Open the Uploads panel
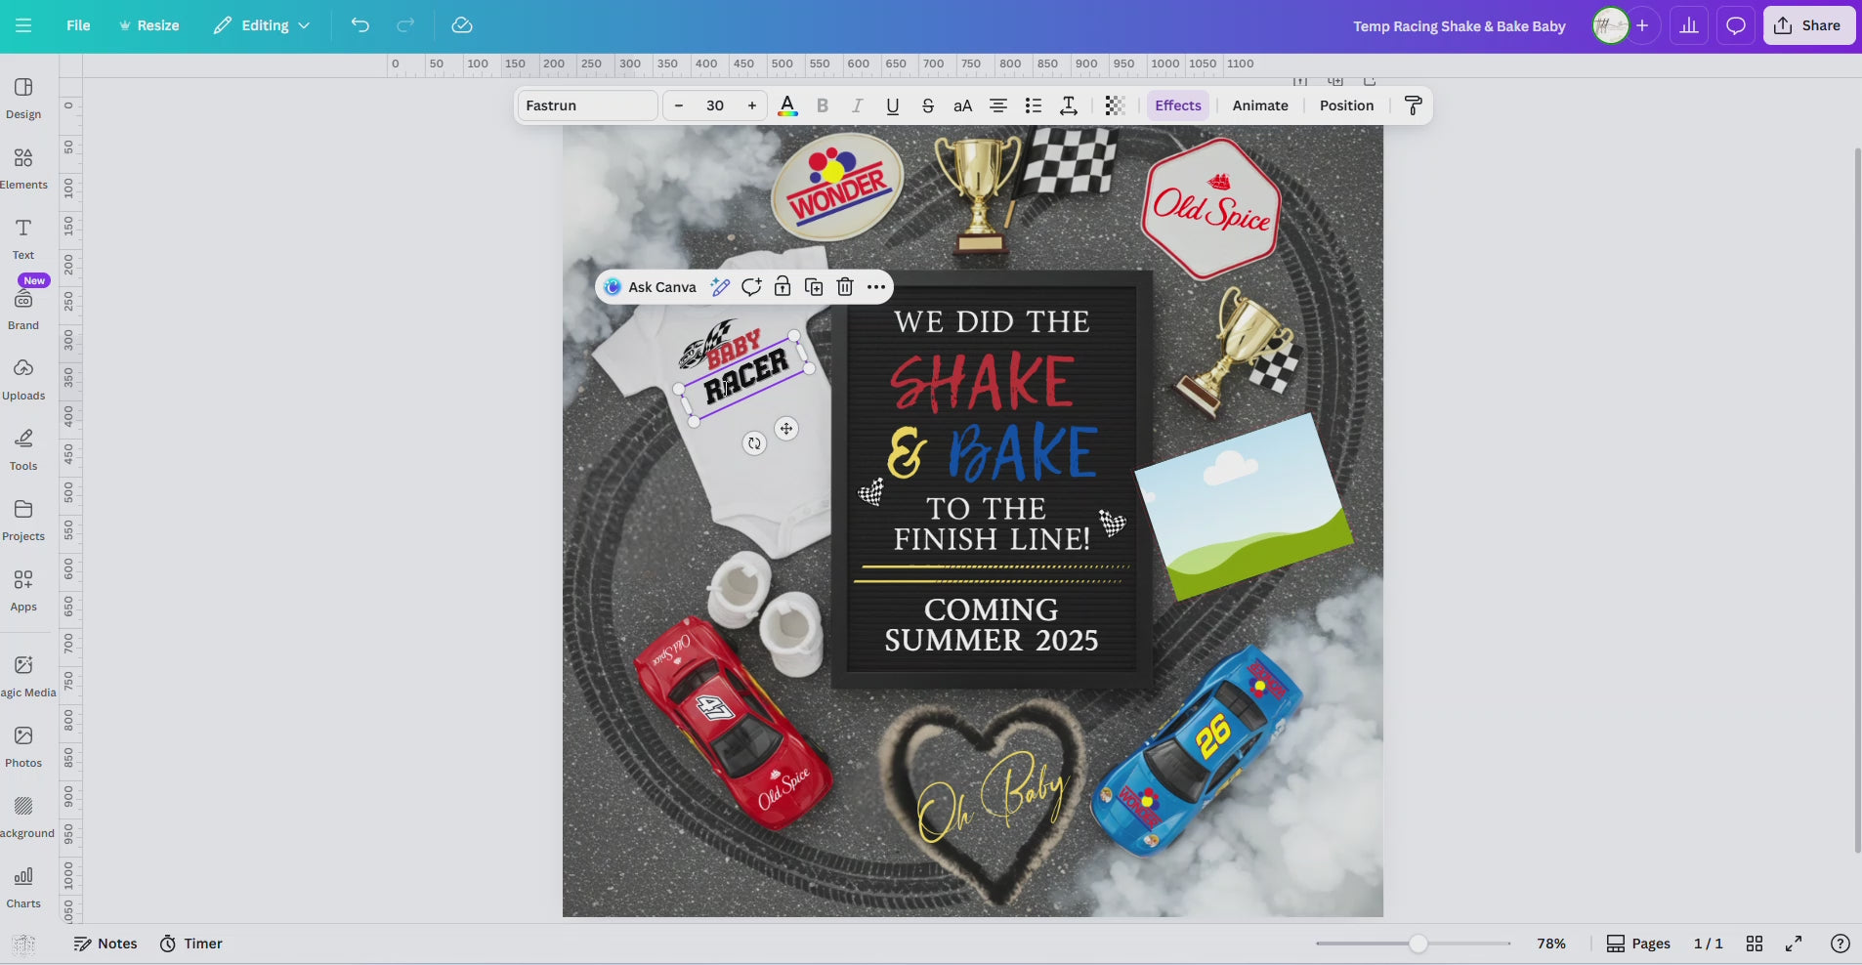The image size is (1862, 965). tap(23, 378)
